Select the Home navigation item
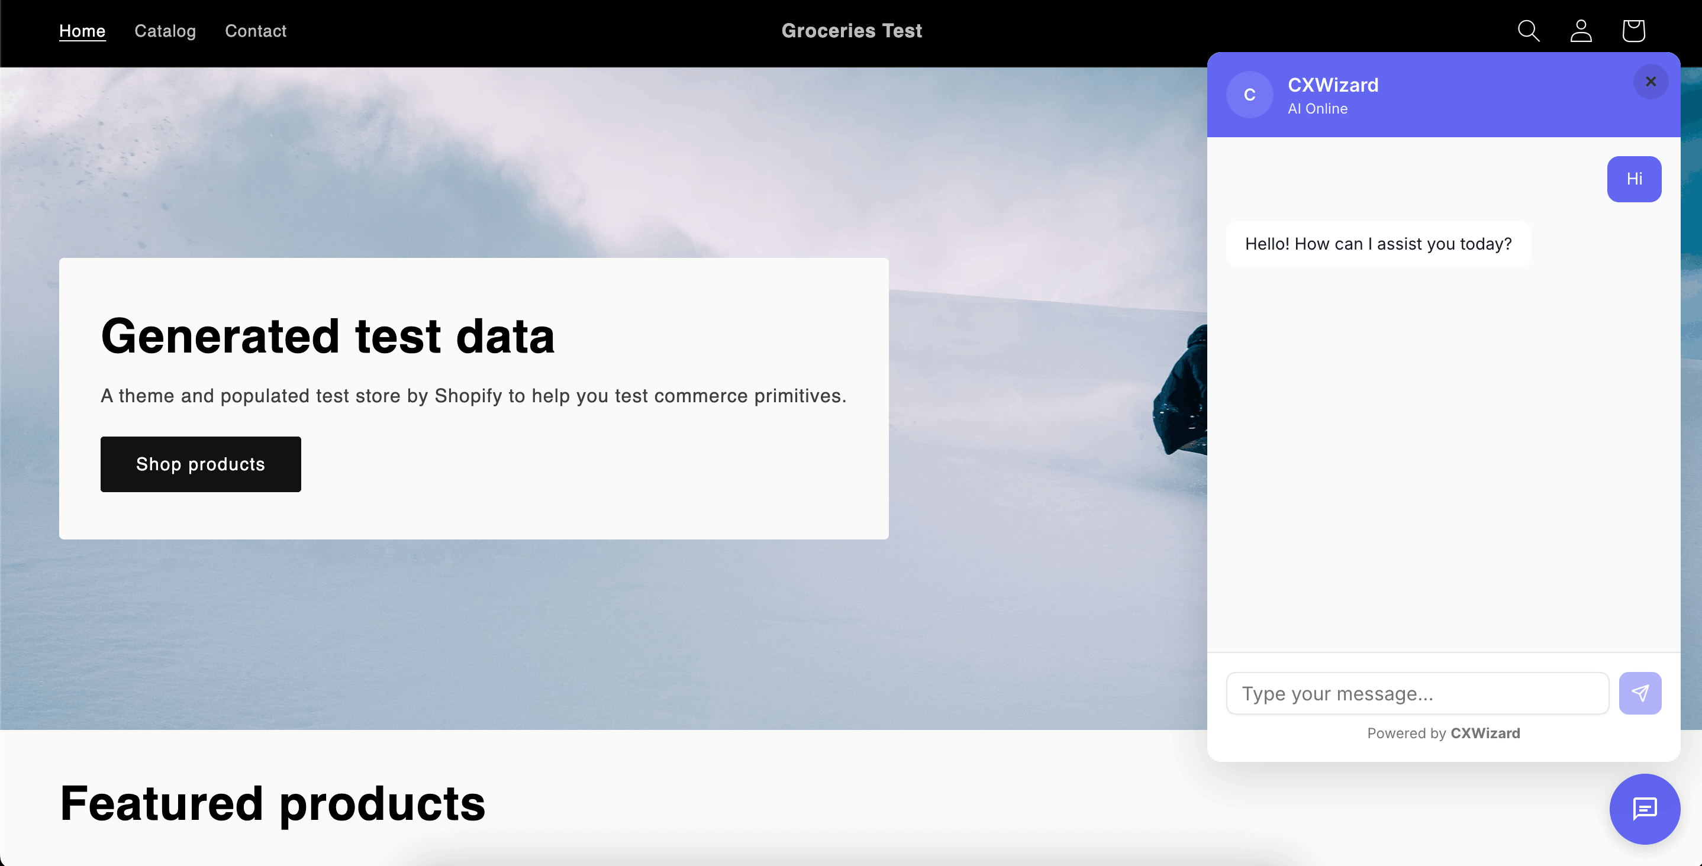 82,30
